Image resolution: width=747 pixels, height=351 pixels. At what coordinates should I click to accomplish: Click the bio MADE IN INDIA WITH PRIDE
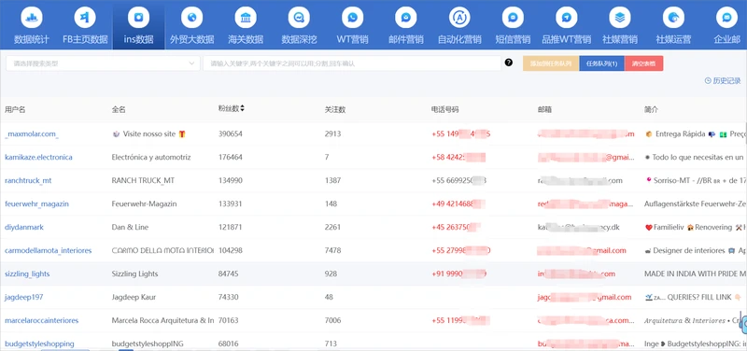click(695, 274)
